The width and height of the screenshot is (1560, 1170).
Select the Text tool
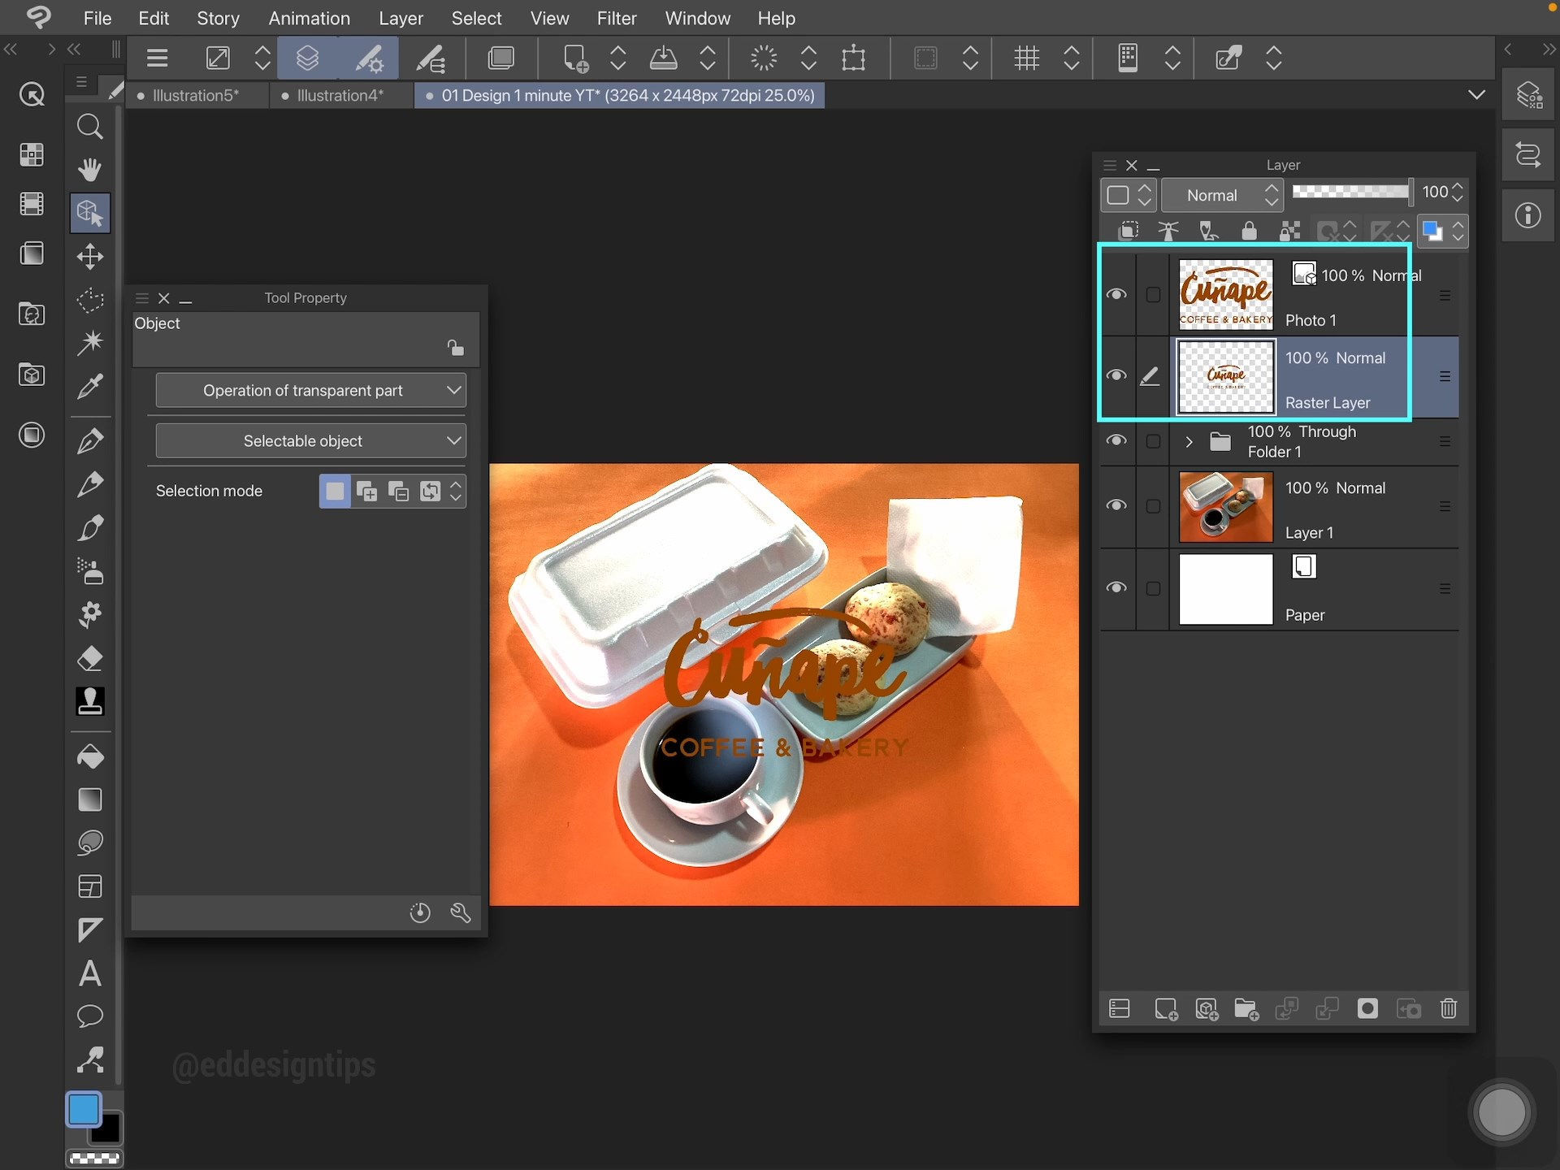[89, 973]
